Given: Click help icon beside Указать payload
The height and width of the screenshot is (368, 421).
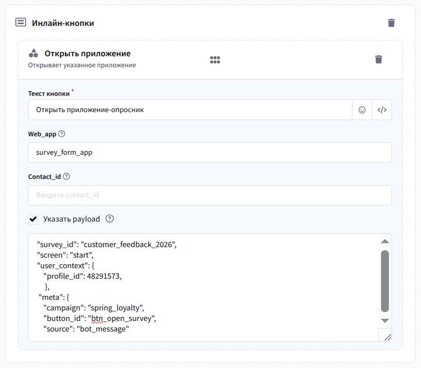Looking at the screenshot, I should 110,219.
